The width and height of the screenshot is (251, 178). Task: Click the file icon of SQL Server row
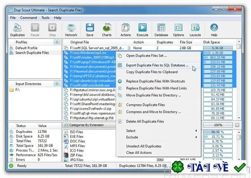click(x=66, y=48)
